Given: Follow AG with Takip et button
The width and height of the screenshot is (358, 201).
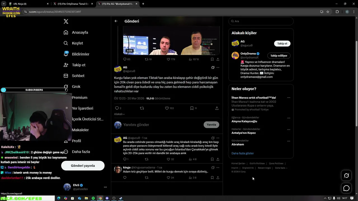Looking at the screenshot, I should (x=282, y=44).
